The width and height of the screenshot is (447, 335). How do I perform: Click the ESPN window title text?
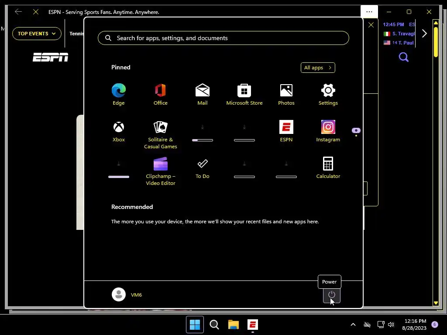pyautogui.click(x=104, y=12)
